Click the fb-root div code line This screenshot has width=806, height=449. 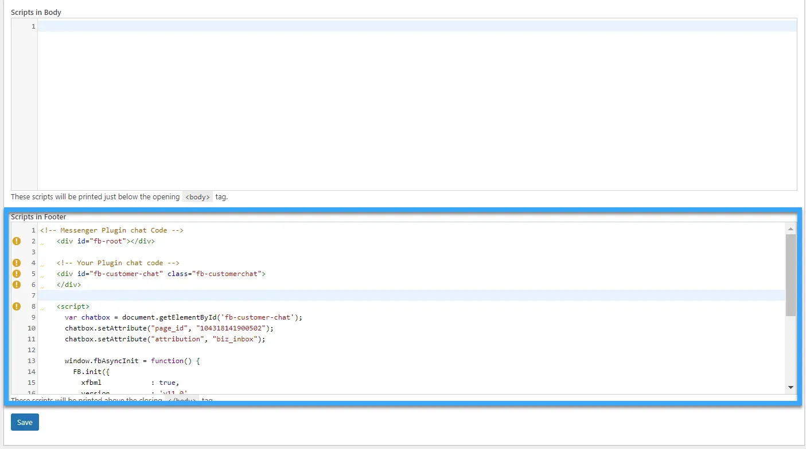coord(106,241)
